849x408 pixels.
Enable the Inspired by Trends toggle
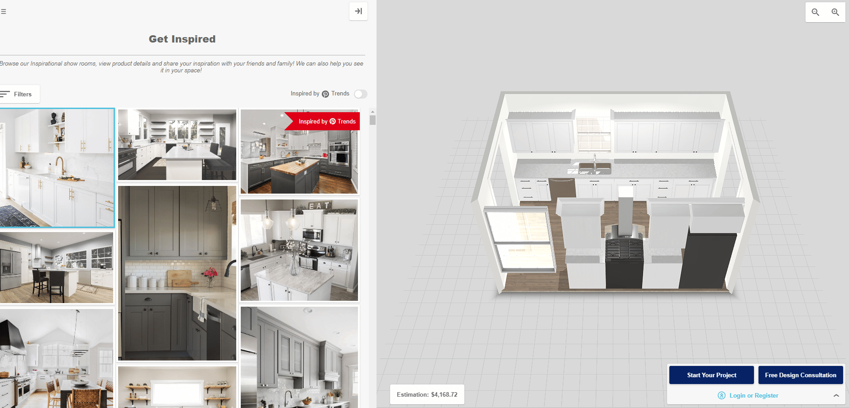(361, 94)
